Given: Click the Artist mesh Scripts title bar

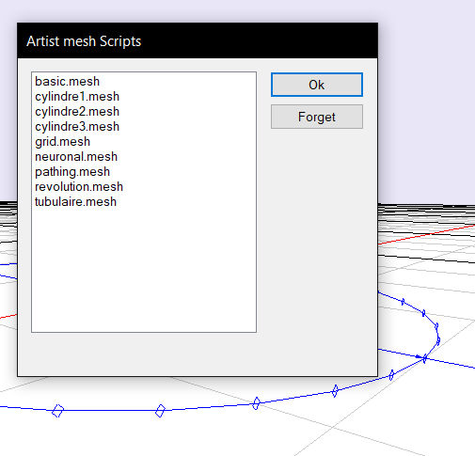Looking at the screenshot, I should (x=198, y=40).
